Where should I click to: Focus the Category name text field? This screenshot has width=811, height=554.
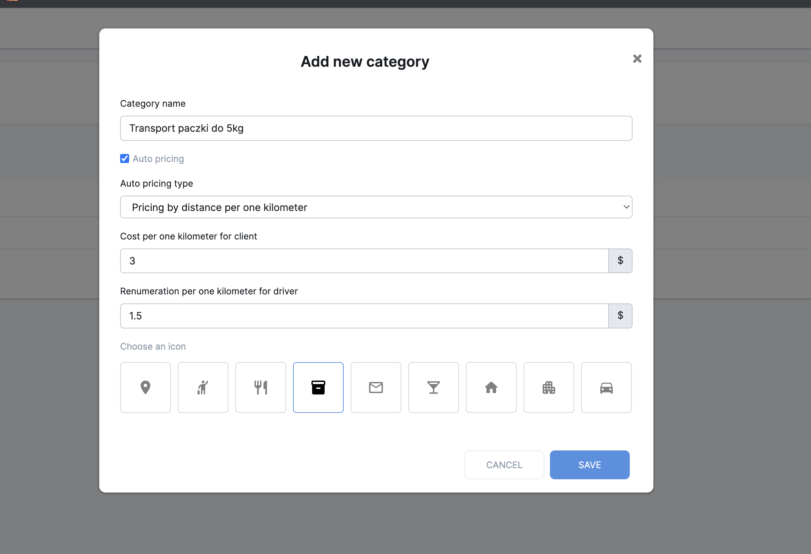(376, 128)
